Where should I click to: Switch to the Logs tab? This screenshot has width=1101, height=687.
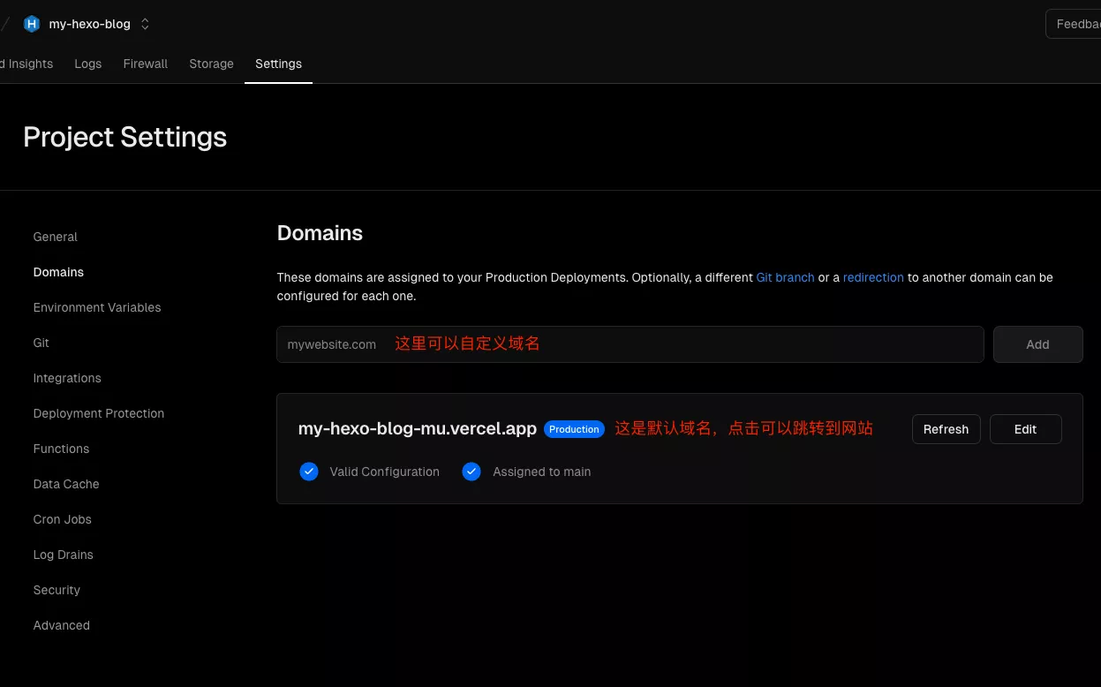tap(88, 64)
